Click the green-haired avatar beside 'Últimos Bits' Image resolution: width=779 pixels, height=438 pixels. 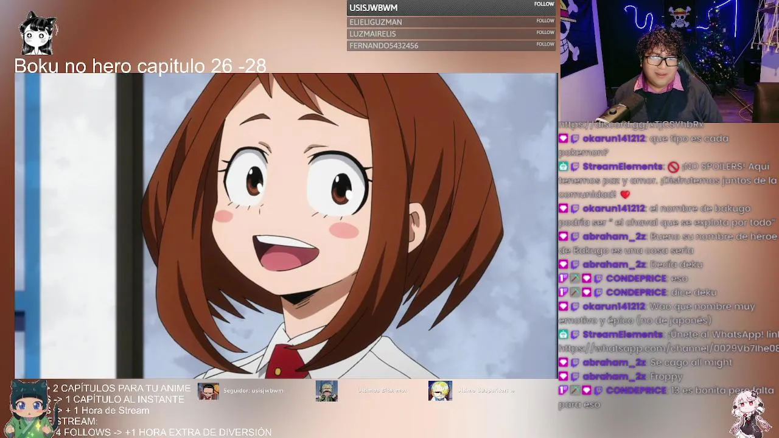326,391
